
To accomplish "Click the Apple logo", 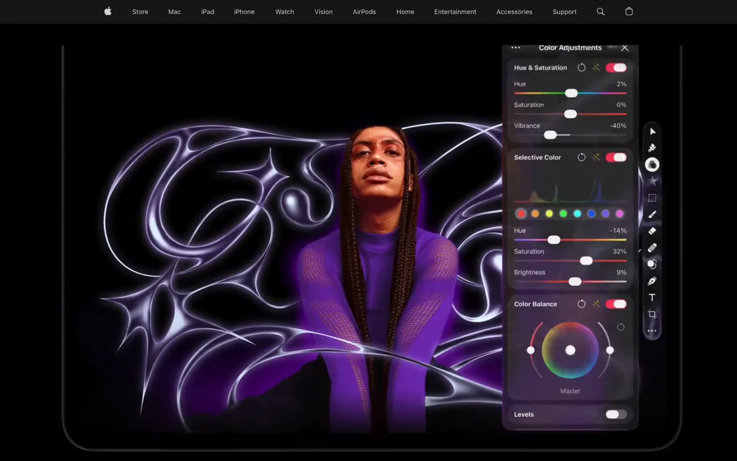I will (108, 11).
